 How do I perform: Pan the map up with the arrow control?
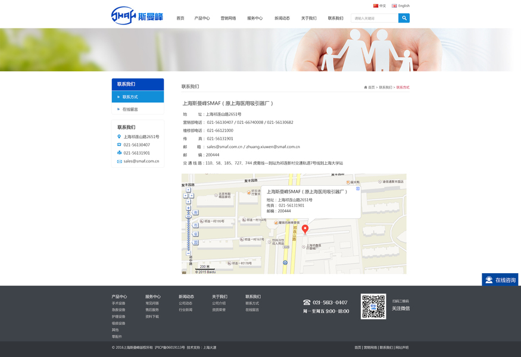pyautogui.click(x=188, y=190)
